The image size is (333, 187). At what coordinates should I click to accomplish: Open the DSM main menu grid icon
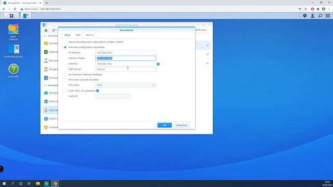click(x=11, y=16)
